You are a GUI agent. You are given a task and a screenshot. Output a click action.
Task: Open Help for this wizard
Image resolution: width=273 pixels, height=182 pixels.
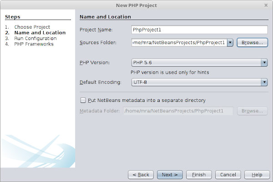[257, 175]
